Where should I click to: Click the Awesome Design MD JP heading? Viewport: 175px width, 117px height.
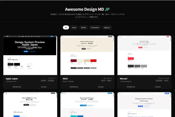point(87,9)
